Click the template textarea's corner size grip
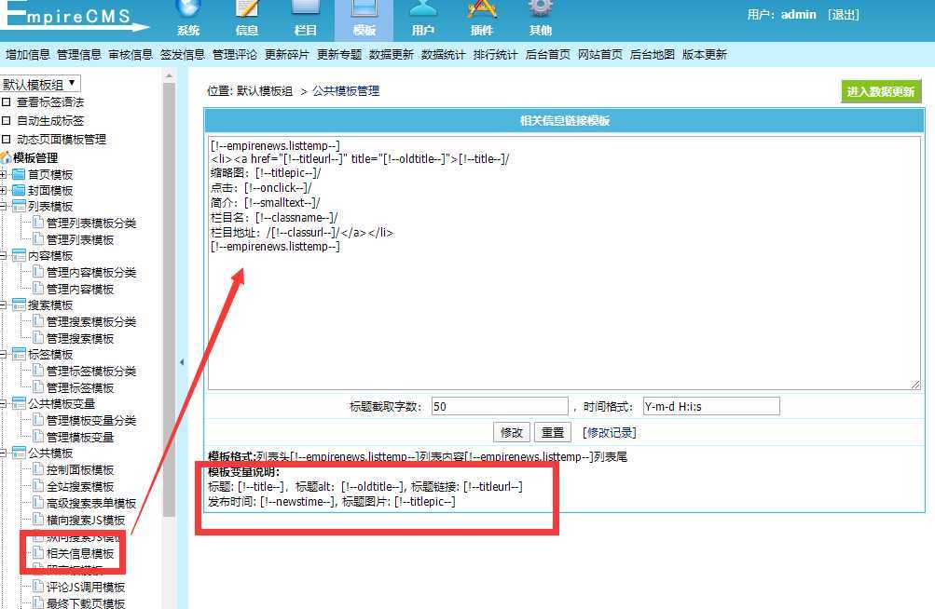Image resolution: width=935 pixels, height=609 pixels. pos(915,385)
